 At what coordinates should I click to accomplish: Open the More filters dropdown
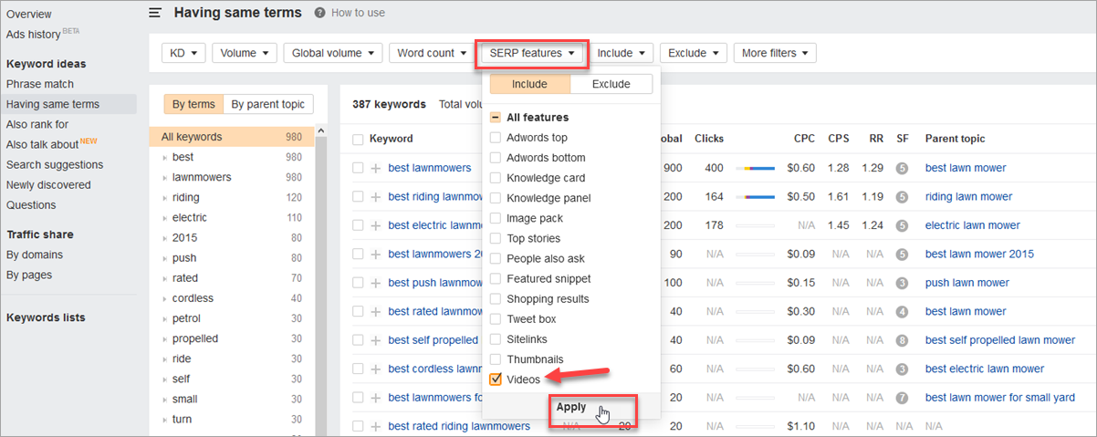[774, 53]
